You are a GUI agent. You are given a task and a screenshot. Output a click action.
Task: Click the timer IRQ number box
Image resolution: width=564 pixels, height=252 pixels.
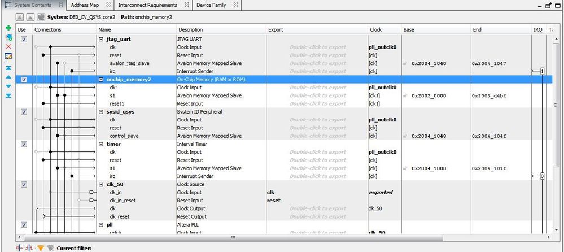pos(543,176)
